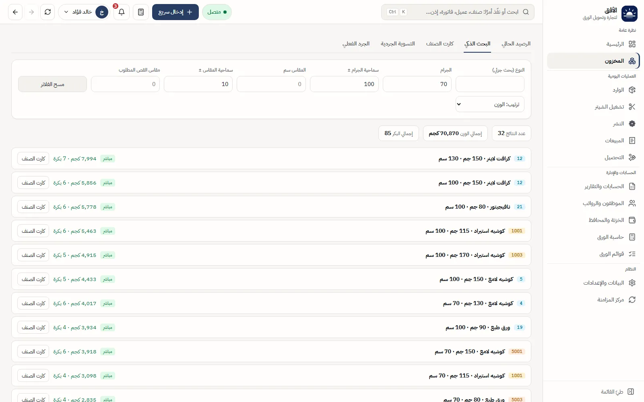The width and height of the screenshot is (644, 402).
Task: Click متصل connection status badge
Action: tap(217, 12)
